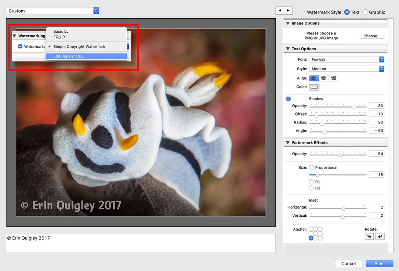Viewport: 399px width, 271px height.
Task: Click the Choose image button
Action: coord(372,36)
